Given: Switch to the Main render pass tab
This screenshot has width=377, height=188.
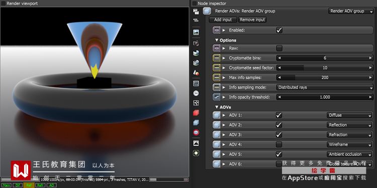Looking at the screenshot, I should coord(6,185).
